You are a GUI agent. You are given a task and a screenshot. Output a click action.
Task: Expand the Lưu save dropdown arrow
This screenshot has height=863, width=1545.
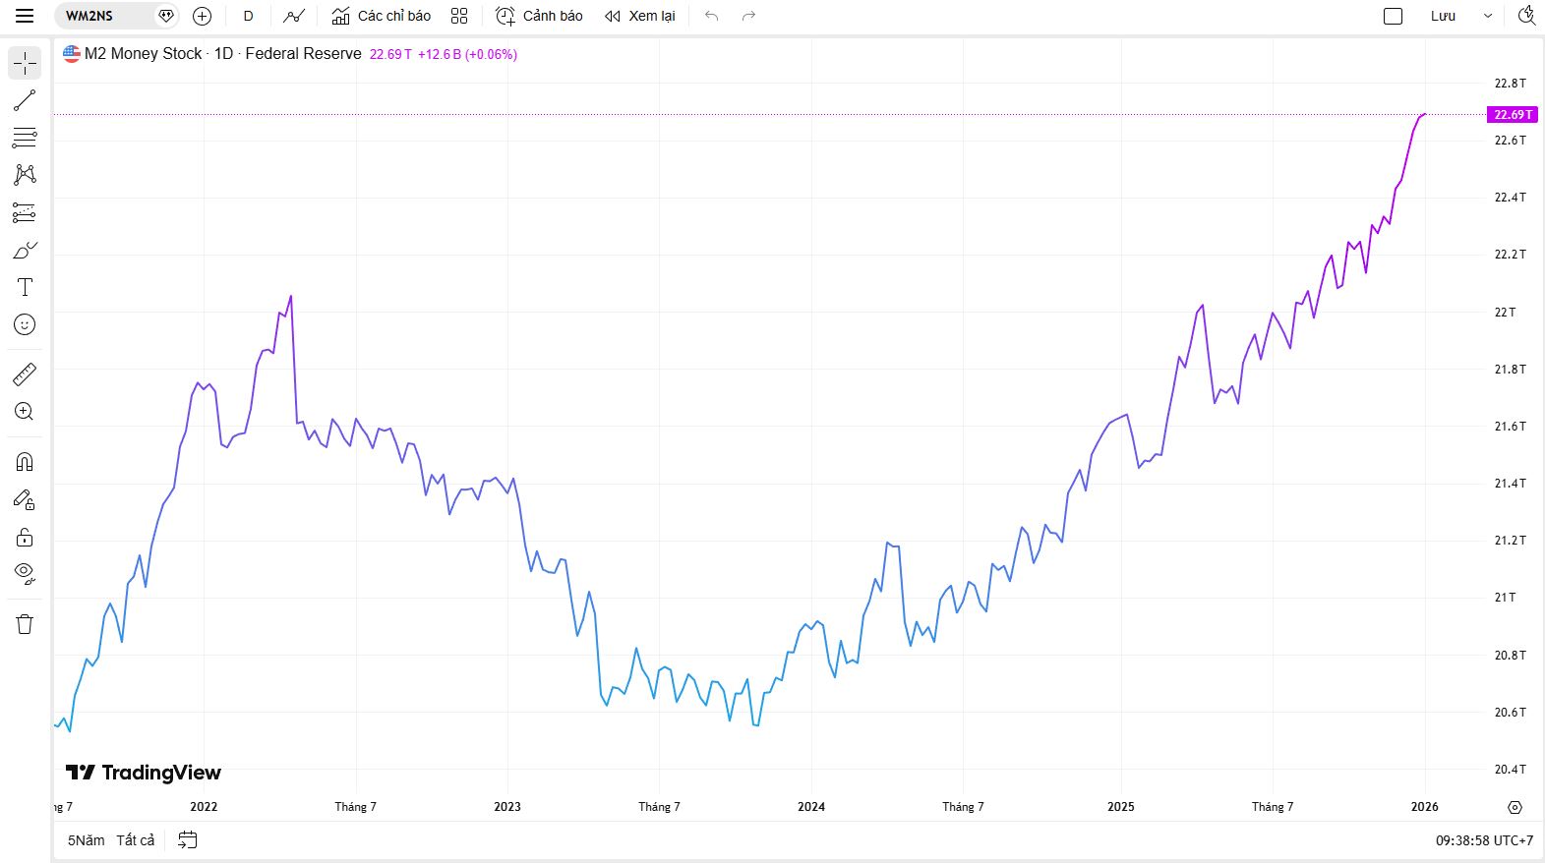(1487, 16)
